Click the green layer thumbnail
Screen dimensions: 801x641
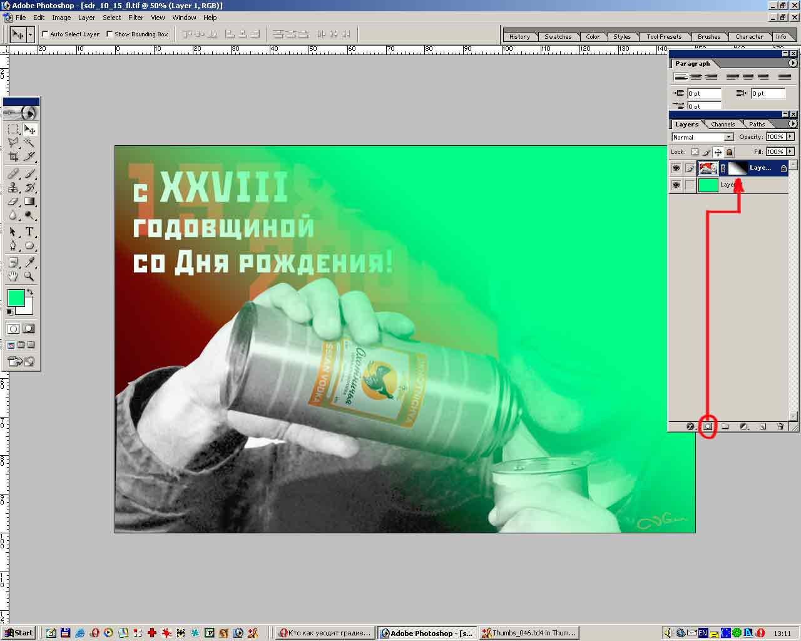click(708, 185)
